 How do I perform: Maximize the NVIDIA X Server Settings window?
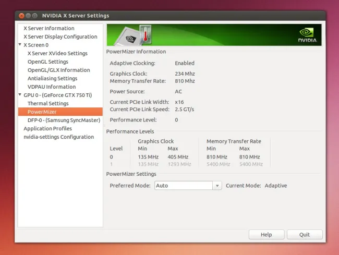pyautogui.click(x=34, y=16)
